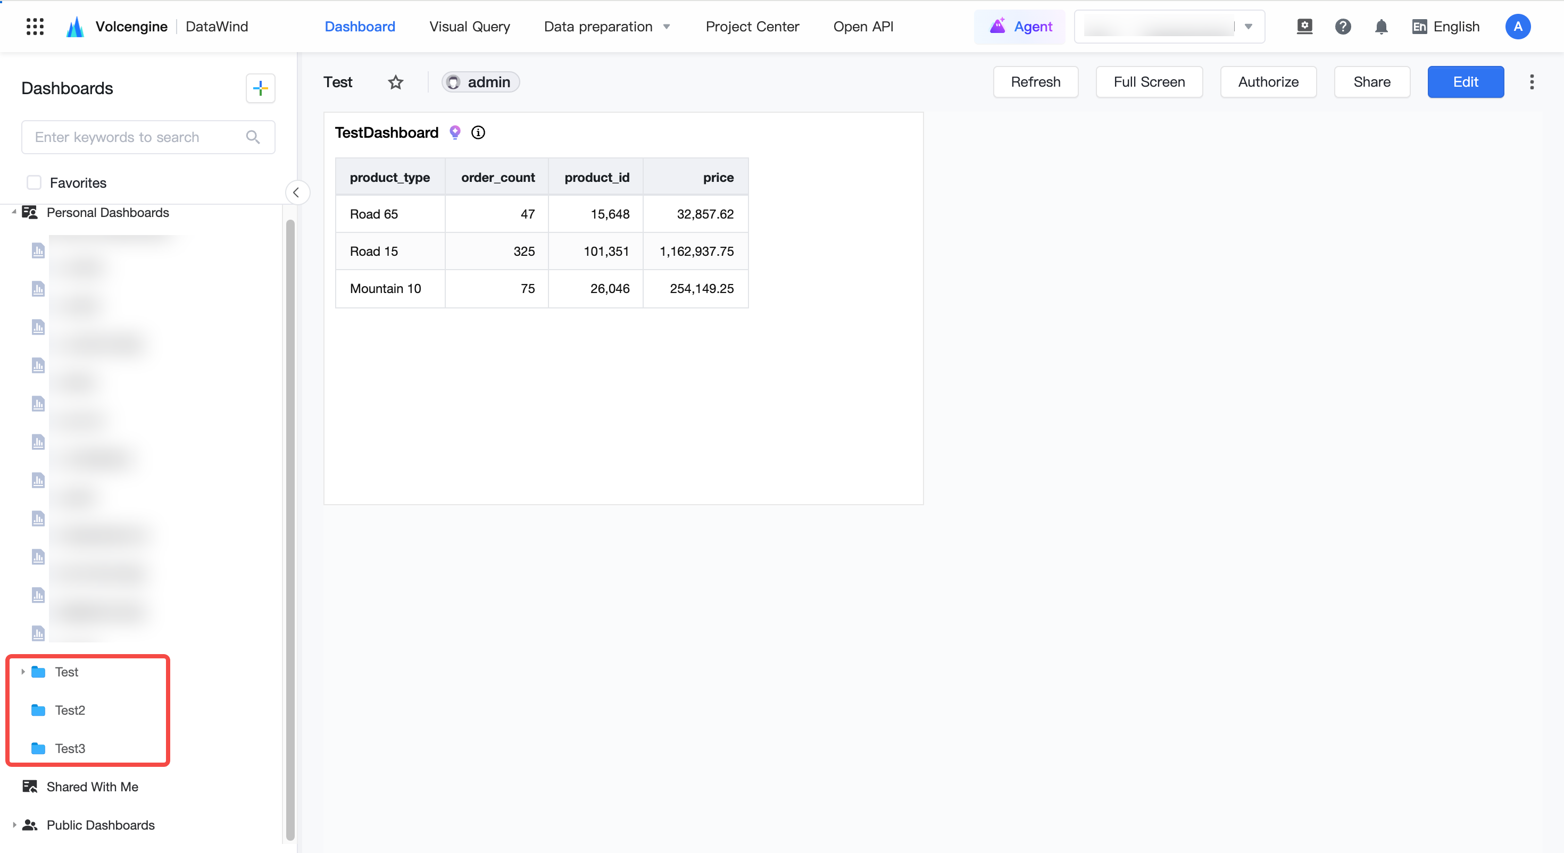Collapse the sidebar with the arrow handle
This screenshot has width=1564, height=853.
click(x=296, y=193)
